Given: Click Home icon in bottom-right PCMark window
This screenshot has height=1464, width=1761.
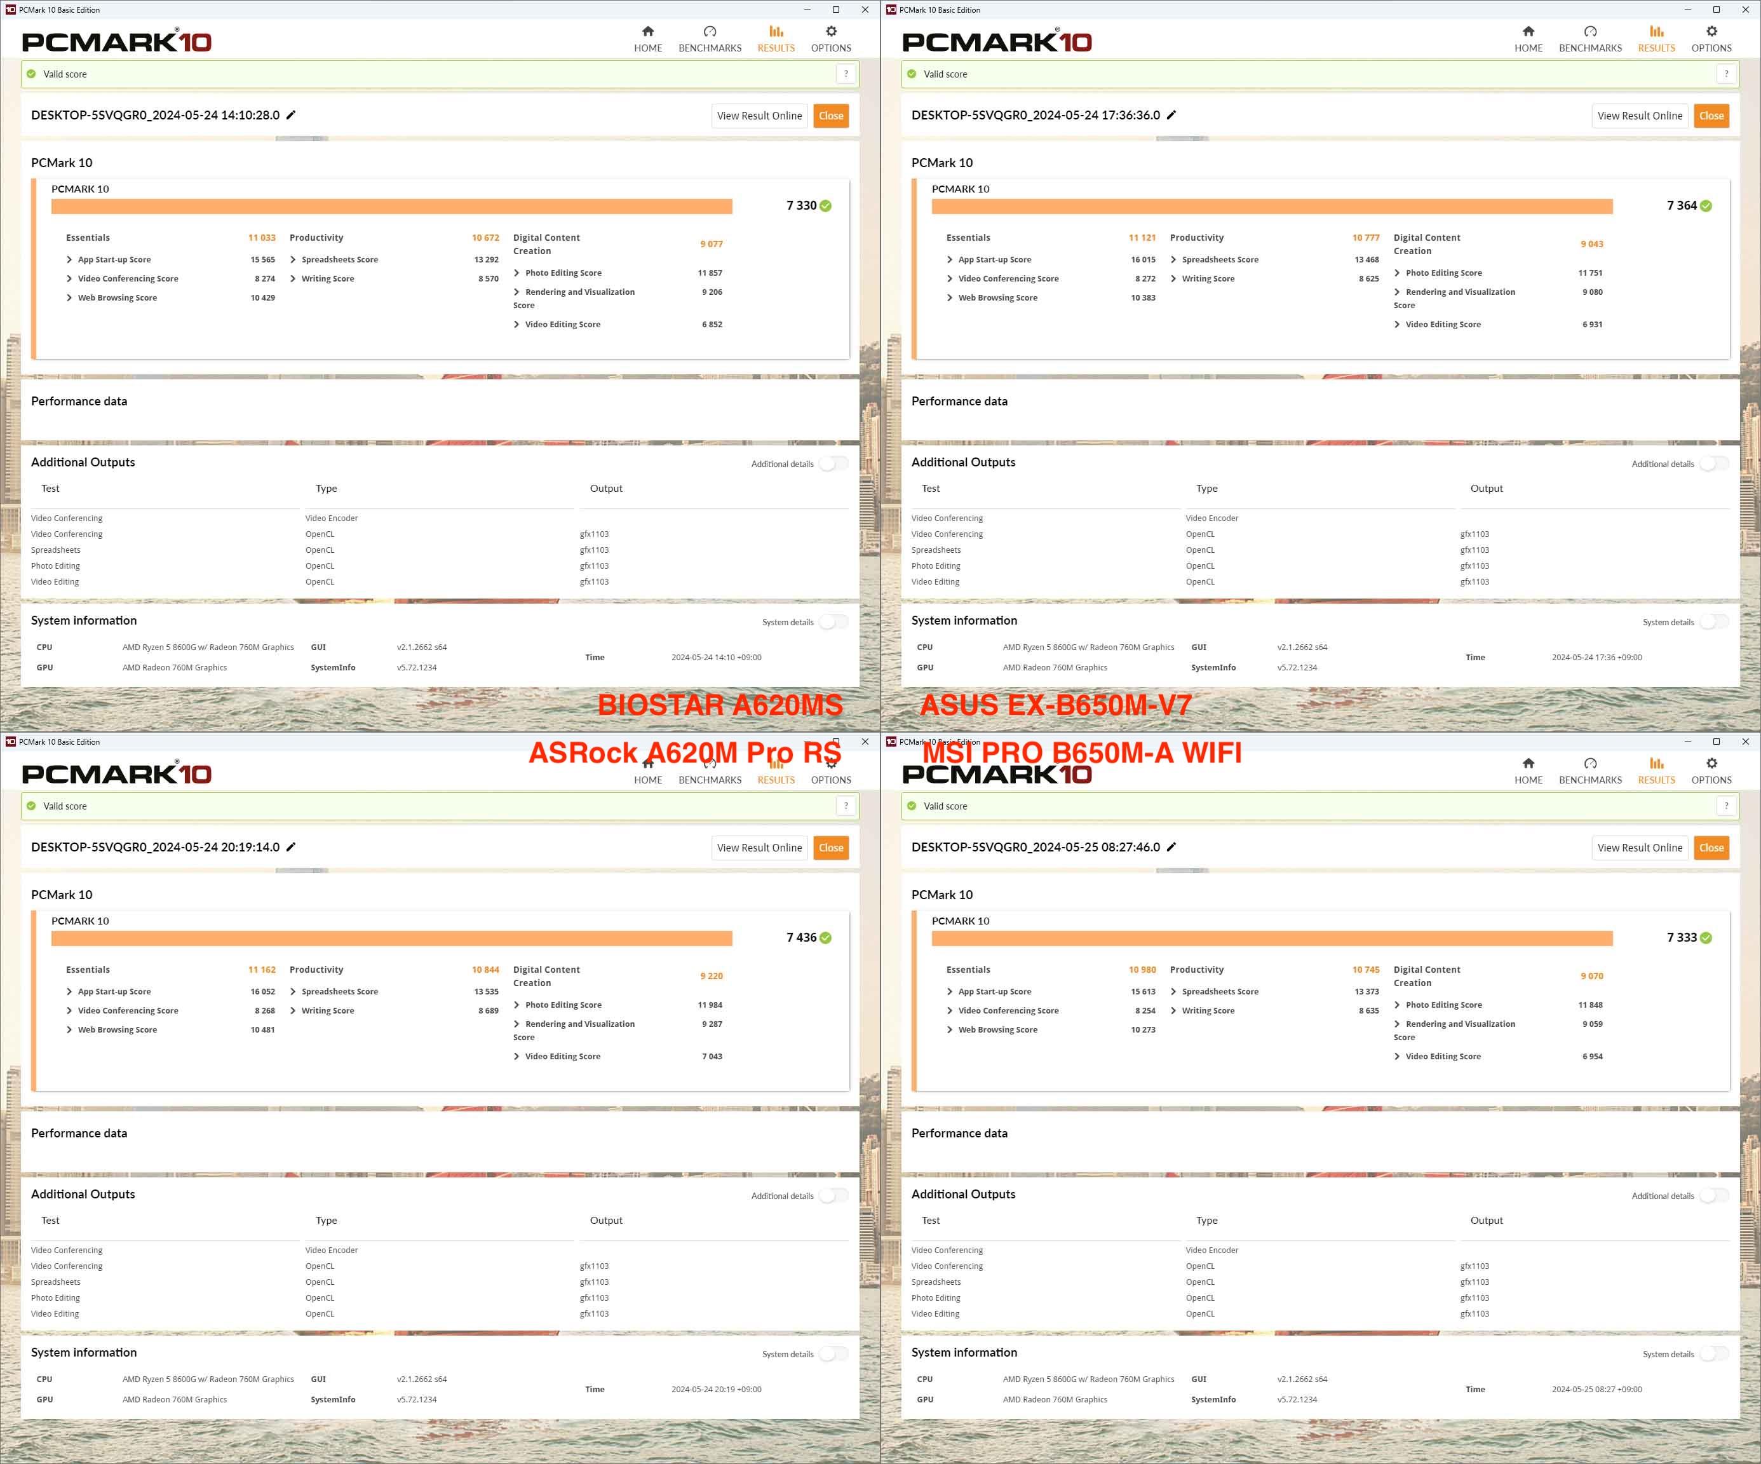Looking at the screenshot, I should (1528, 764).
